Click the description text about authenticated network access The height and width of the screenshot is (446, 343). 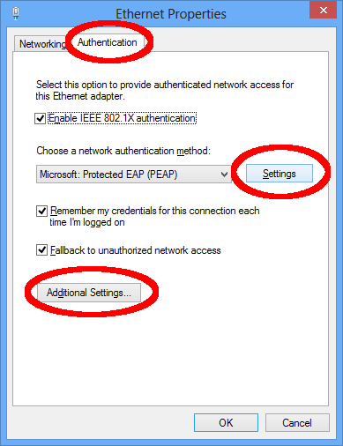coord(165,90)
